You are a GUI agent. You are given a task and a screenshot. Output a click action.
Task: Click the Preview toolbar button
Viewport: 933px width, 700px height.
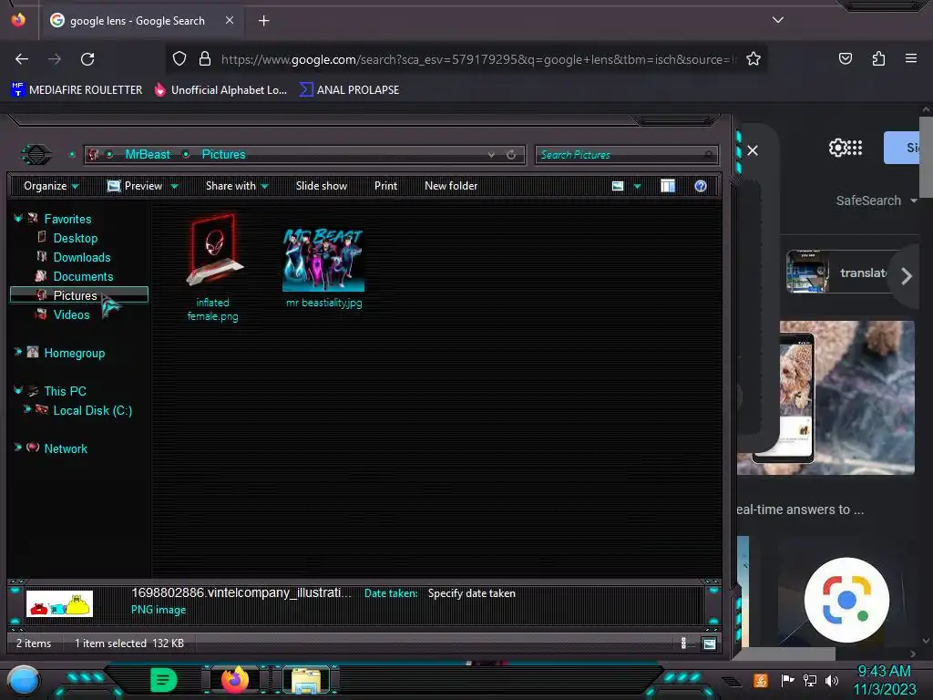click(x=135, y=186)
